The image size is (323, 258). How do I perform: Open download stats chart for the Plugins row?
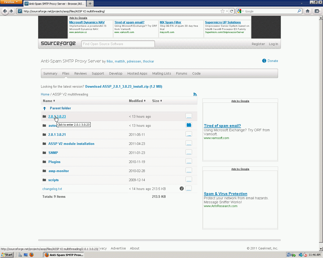click(189, 161)
